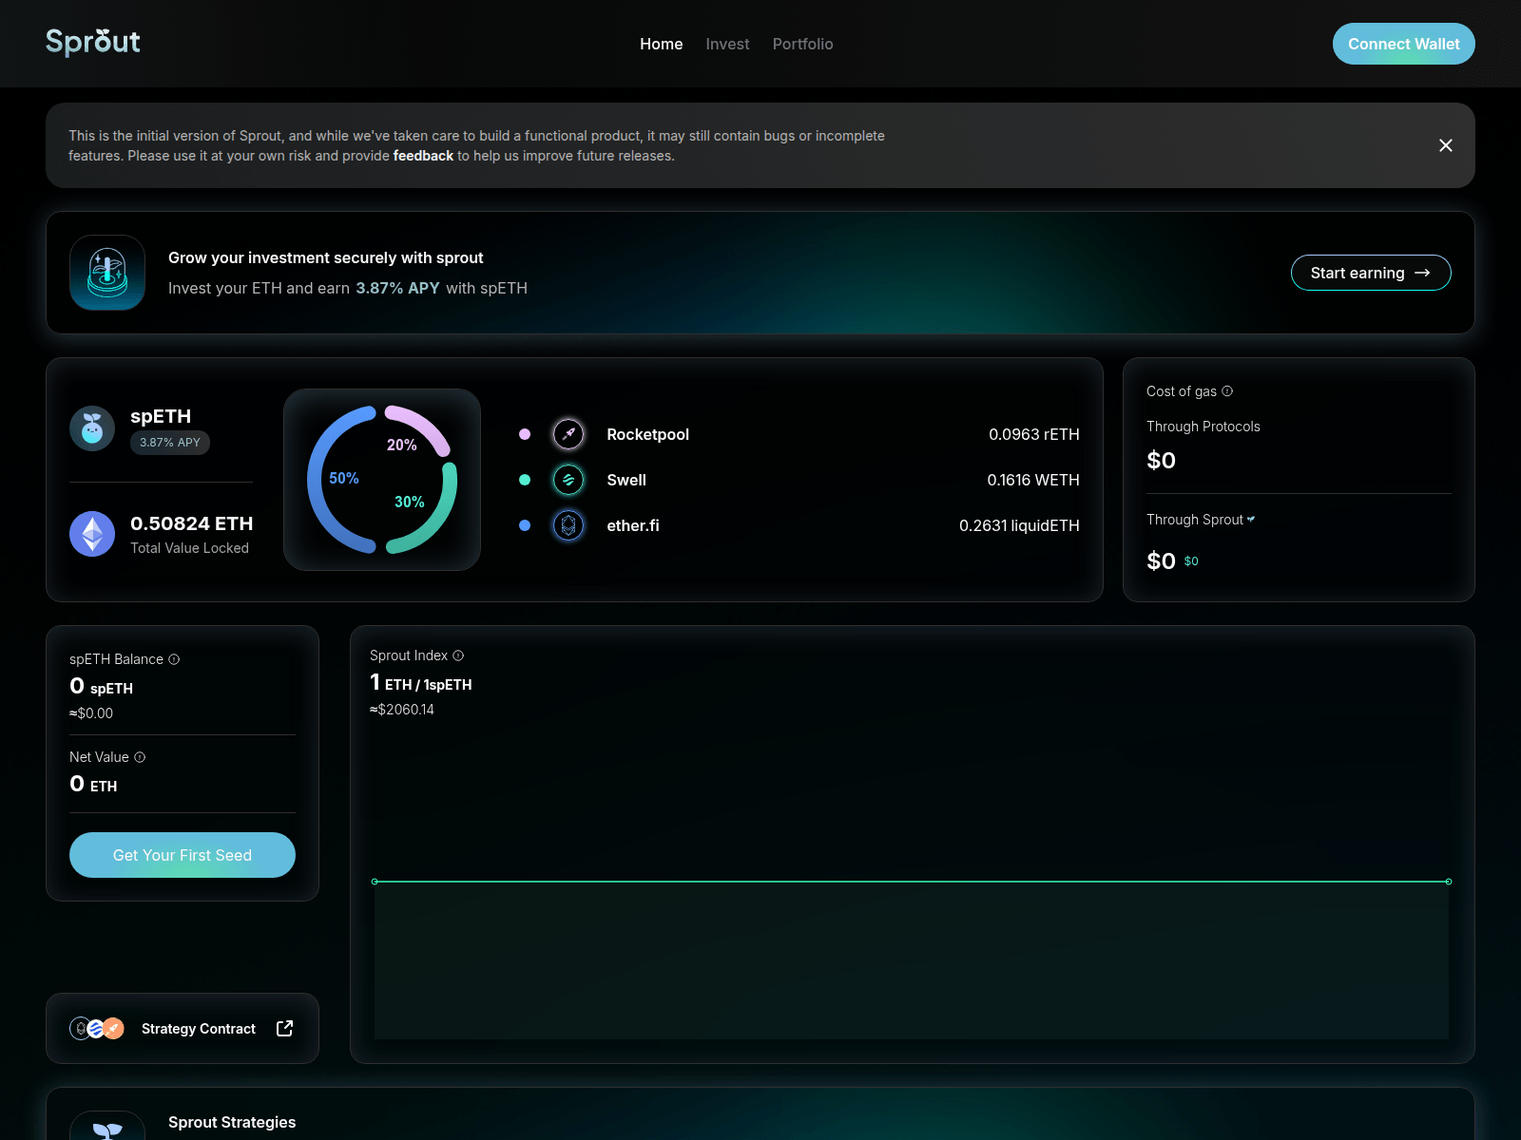The image size is (1521, 1140).
Task: Dismiss the beta warning banner
Action: (1445, 145)
